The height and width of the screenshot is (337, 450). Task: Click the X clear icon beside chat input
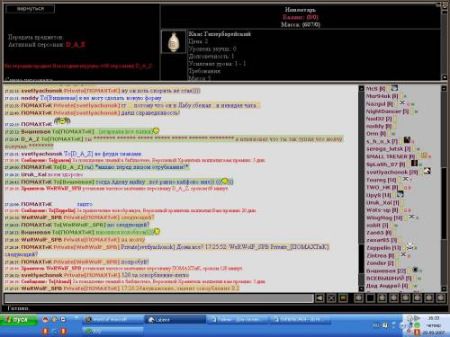coord(331,298)
